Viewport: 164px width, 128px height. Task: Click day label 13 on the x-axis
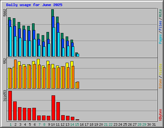(x=67, y=124)
